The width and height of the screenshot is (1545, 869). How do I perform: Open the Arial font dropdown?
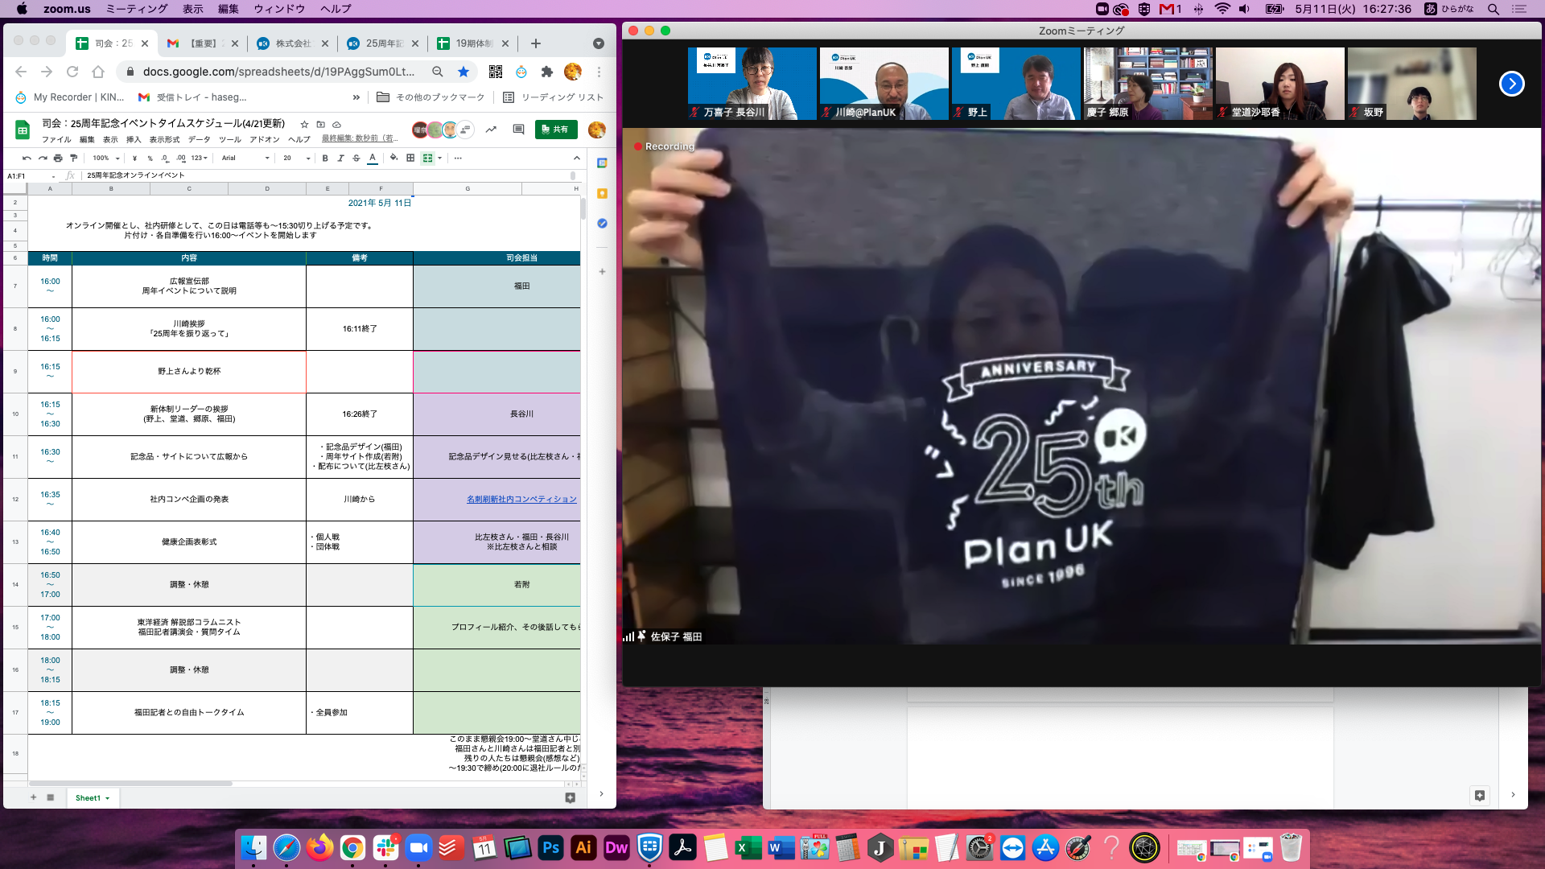tap(245, 158)
